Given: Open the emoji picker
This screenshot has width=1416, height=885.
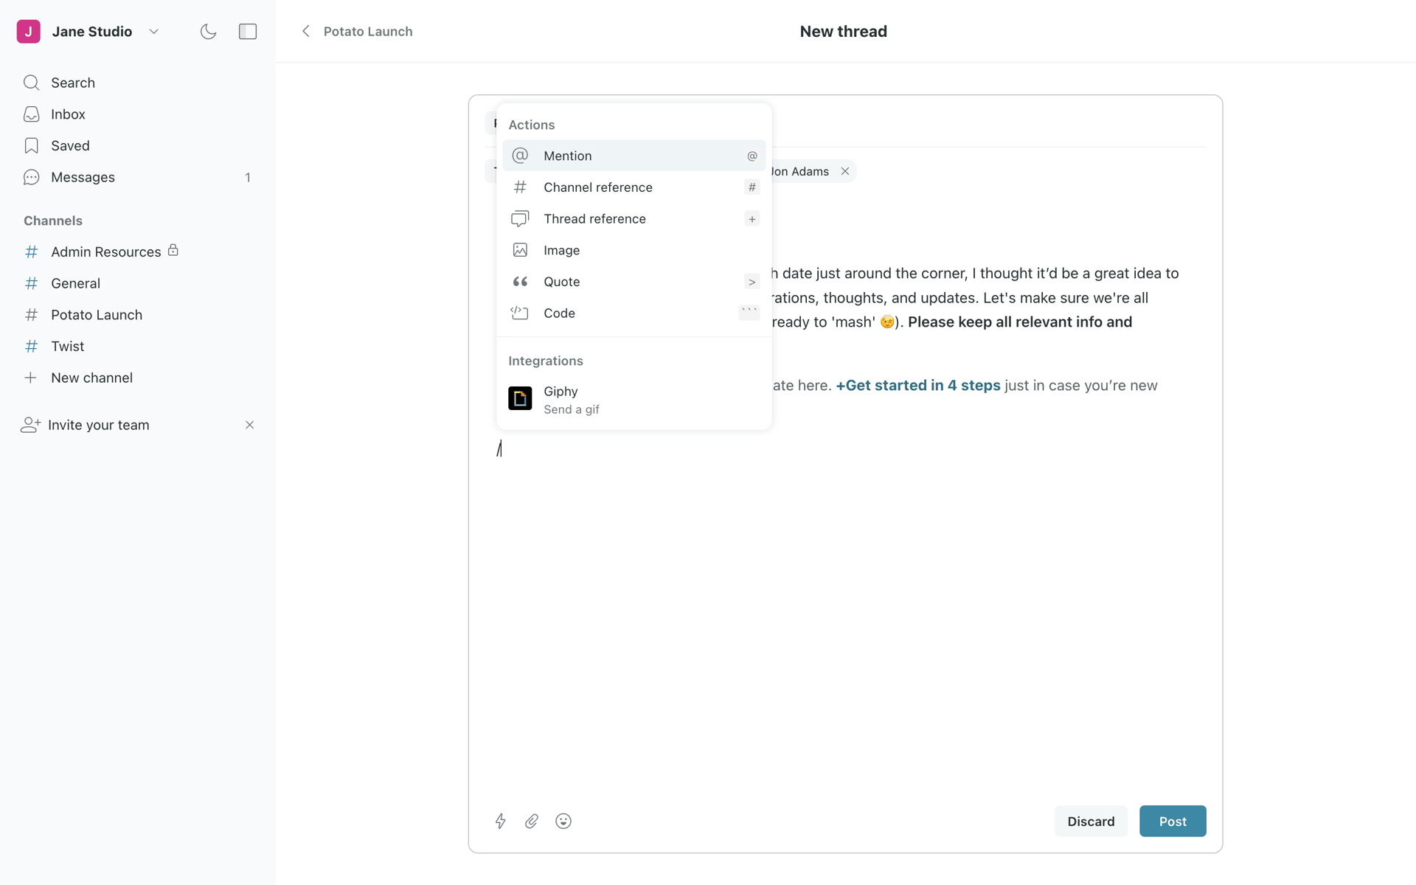Looking at the screenshot, I should [563, 821].
